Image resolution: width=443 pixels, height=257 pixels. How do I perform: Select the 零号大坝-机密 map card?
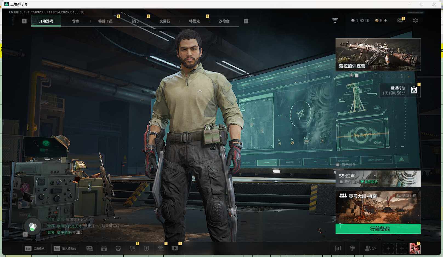[x=378, y=207]
